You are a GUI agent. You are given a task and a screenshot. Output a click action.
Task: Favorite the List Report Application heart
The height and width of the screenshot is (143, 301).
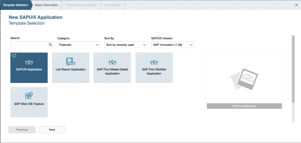point(56,56)
